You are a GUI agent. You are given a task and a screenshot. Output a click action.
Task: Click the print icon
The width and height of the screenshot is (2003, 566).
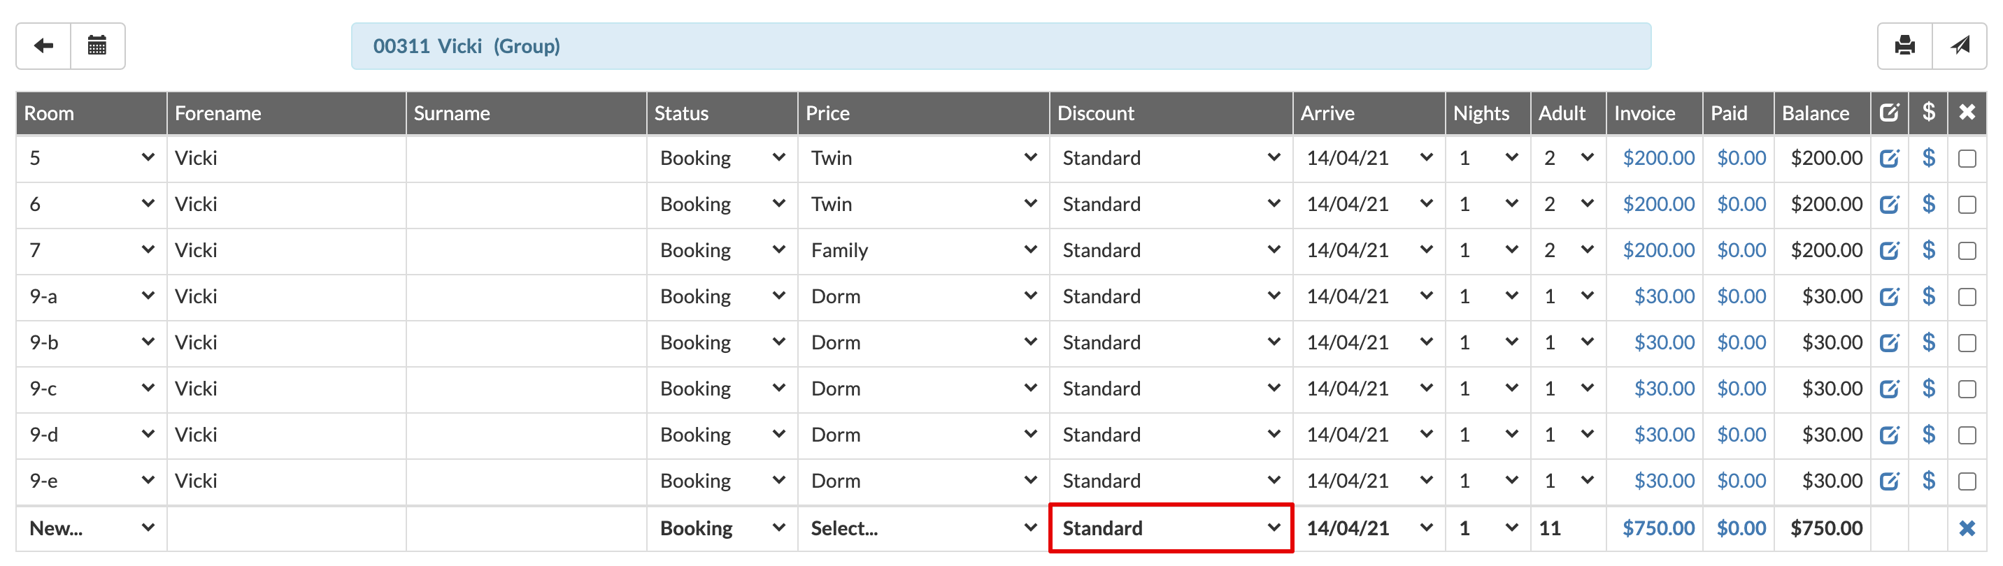click(1904, 46)
